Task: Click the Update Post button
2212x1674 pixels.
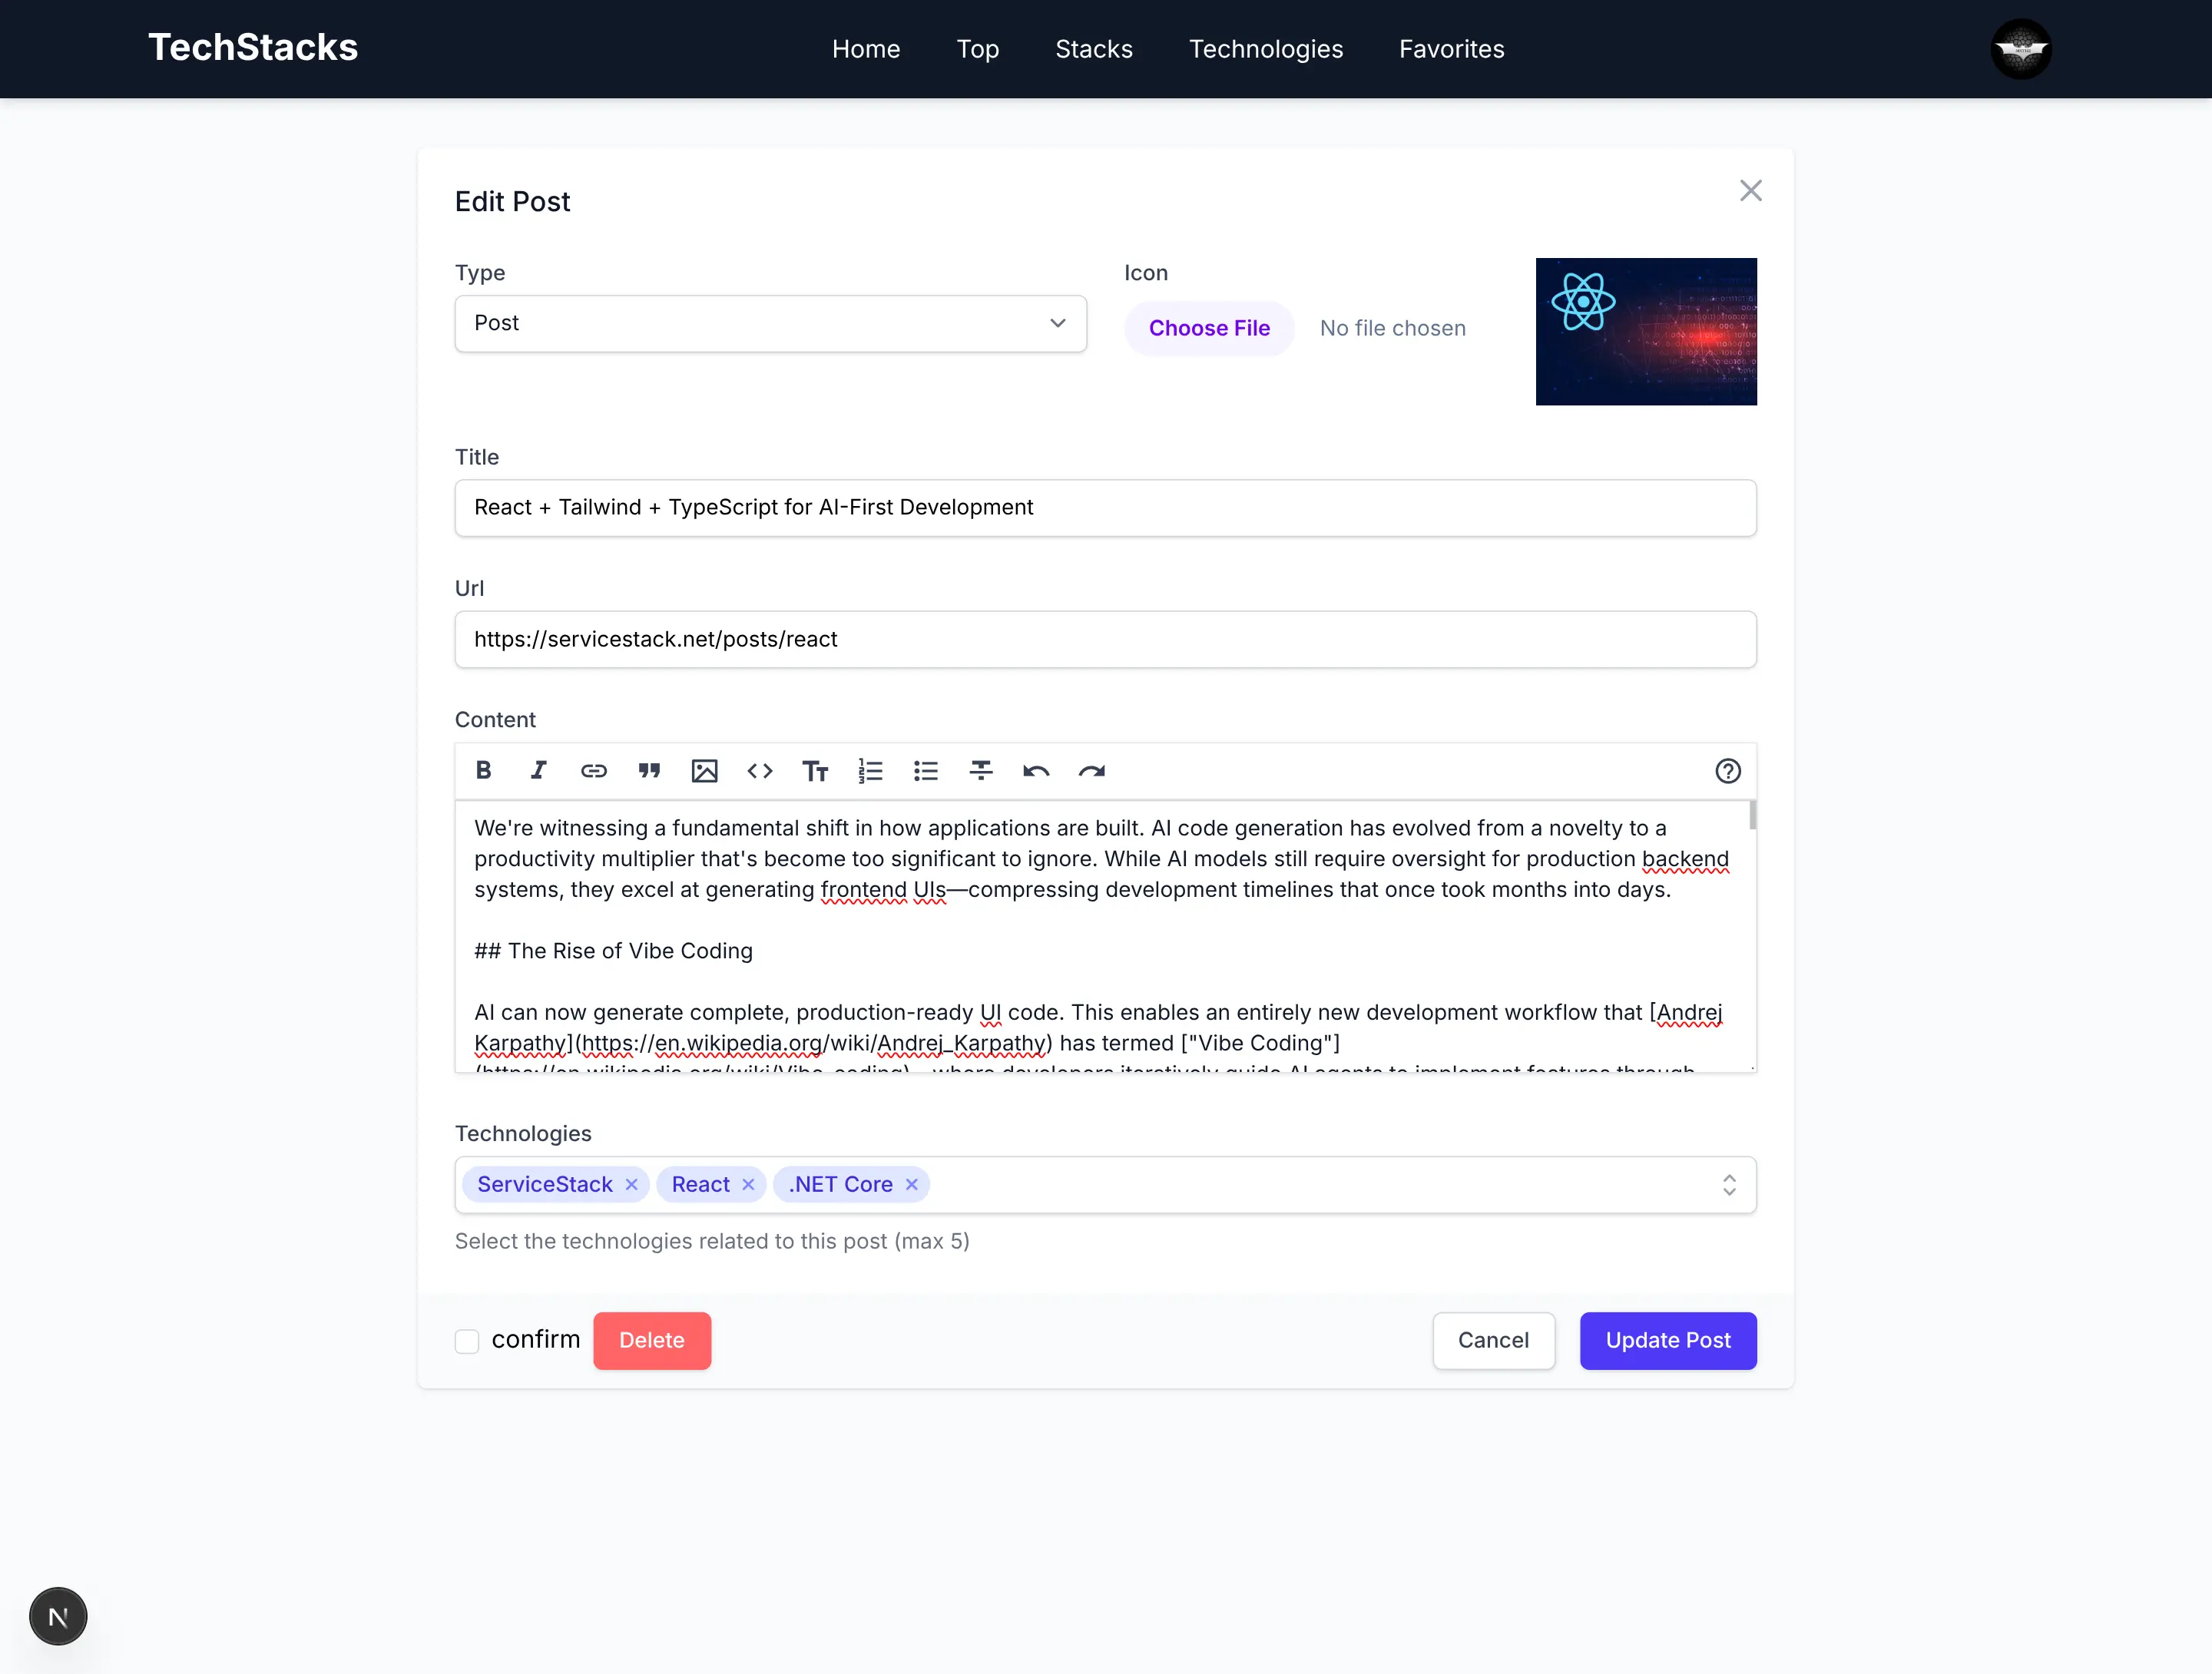Action: (1667, 1340)
